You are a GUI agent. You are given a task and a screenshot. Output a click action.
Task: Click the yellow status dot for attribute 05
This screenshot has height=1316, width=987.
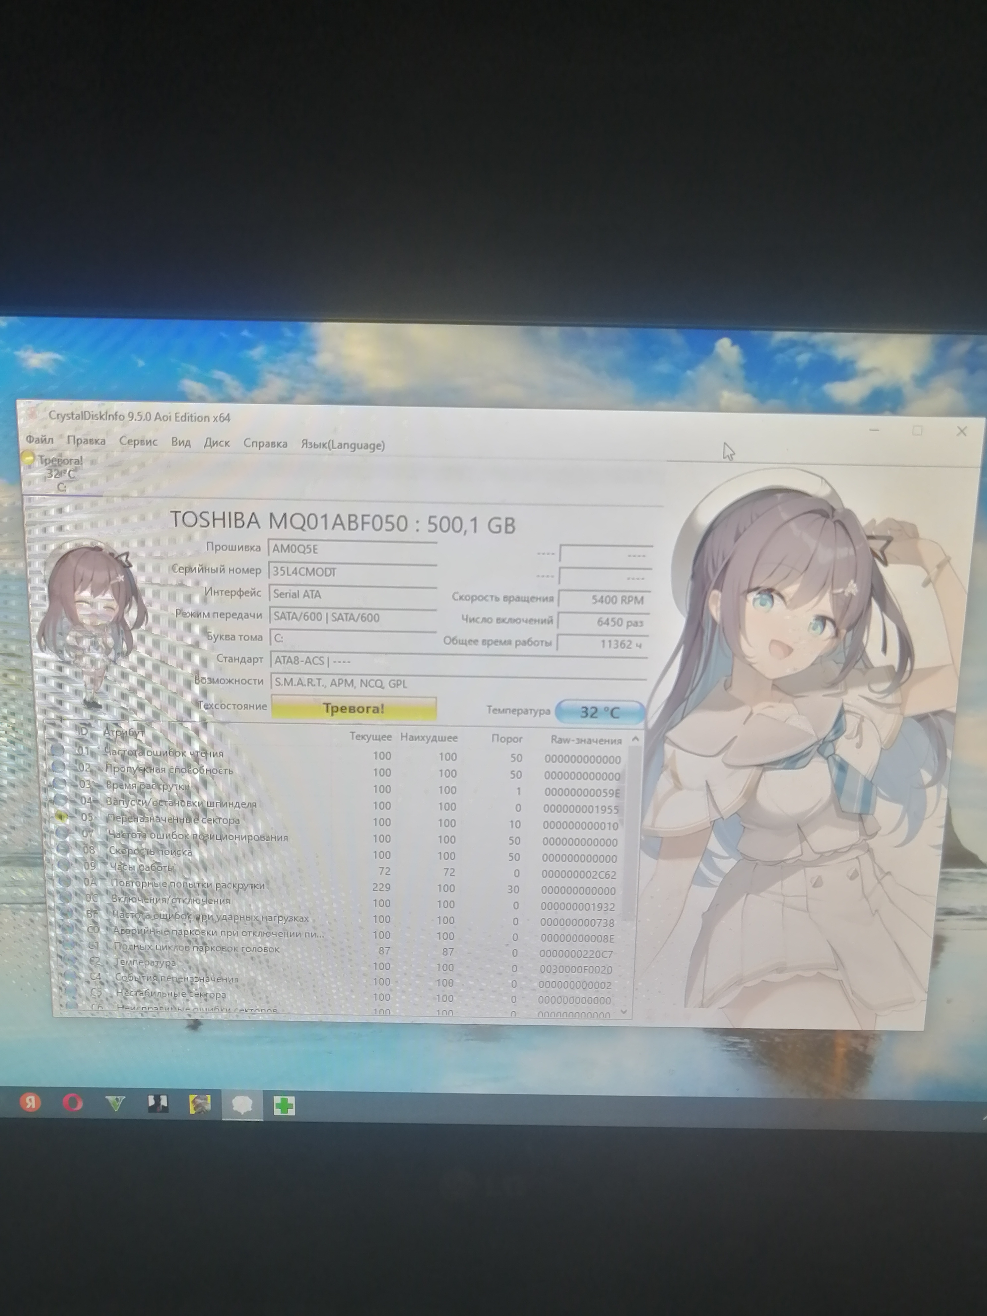click(x=61, y=816)
